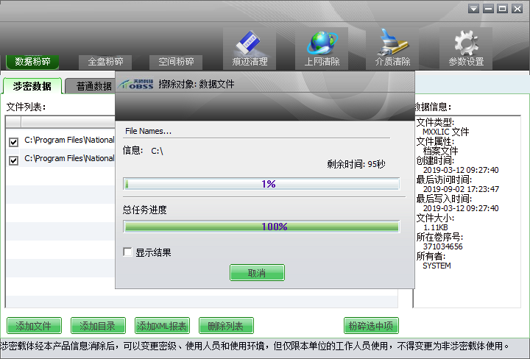Click the File Names... label
530x359 pixels.
click(148, 131)
